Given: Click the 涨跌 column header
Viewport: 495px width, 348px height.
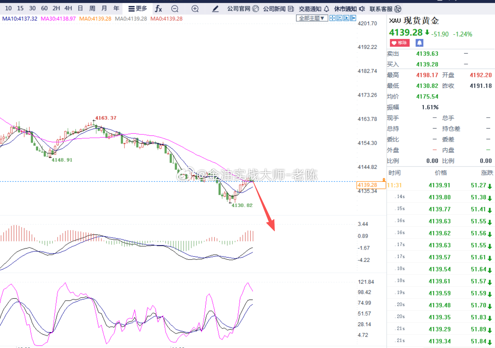Looking at the screenshot, I should click(487, 173).
